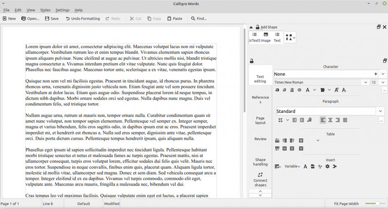Click the font size 12 field
The height and width of the screenshot is (209, 388).
click(x=374, y=82)
